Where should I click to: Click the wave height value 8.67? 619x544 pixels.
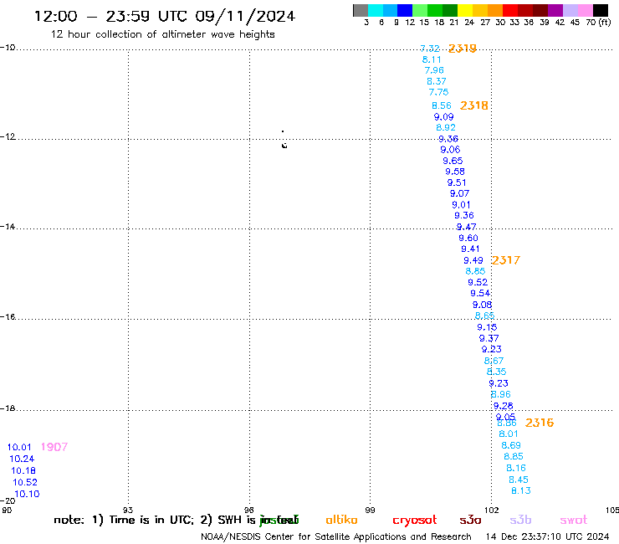point(494,361)
